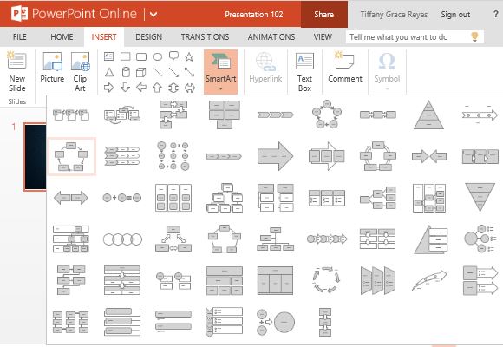This screenshot has width=503, height=347.
Task: Pick the circular arrows cycle layout
Action: 326,279
